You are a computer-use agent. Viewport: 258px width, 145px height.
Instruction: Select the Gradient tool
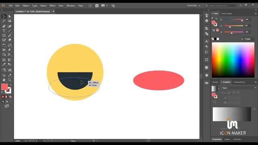coord(10,60)
